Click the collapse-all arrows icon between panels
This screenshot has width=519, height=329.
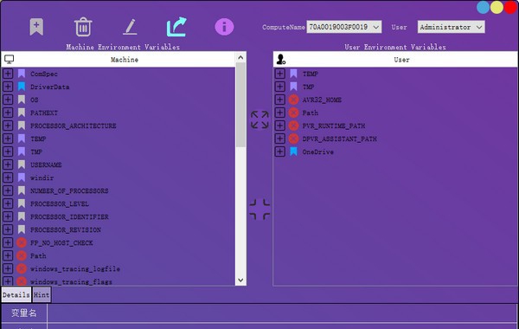click(x=259, y=210)
